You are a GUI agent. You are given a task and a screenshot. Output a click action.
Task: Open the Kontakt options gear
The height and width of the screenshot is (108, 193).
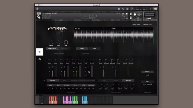[x=123, y=9]
